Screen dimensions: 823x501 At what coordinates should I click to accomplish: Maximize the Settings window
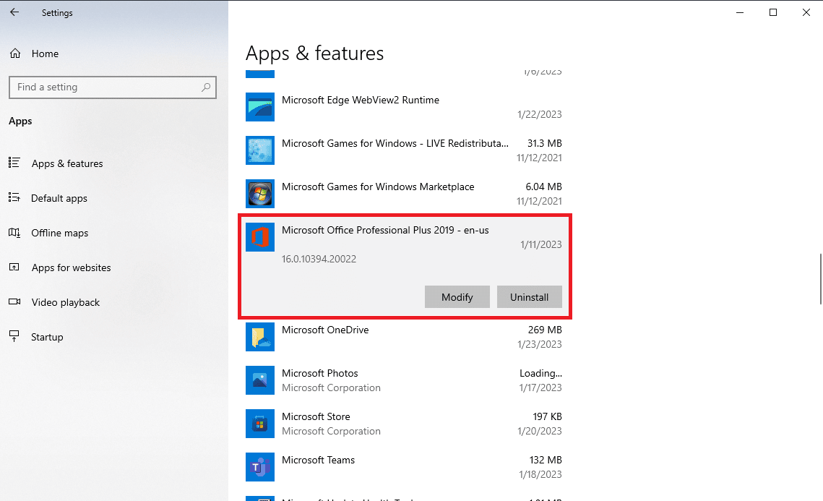pyautogui.click(x=773, y=12)
